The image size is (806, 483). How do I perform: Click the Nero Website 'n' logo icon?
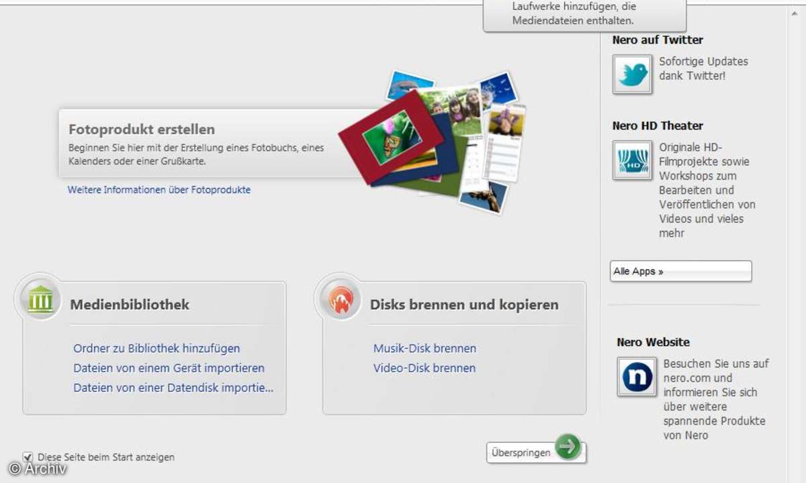point(637,376)
